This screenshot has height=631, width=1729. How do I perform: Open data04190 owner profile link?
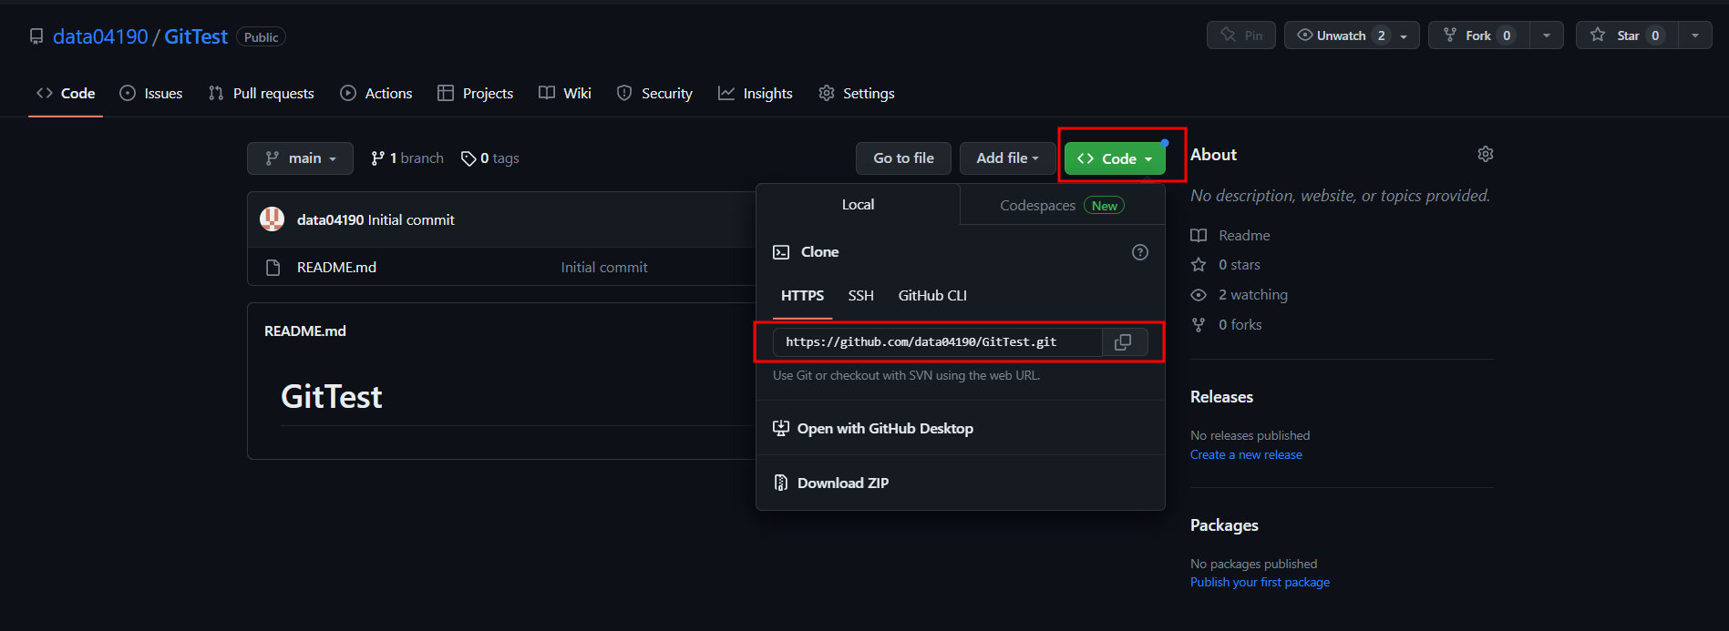pyautogui.click(x=100, y=36)
